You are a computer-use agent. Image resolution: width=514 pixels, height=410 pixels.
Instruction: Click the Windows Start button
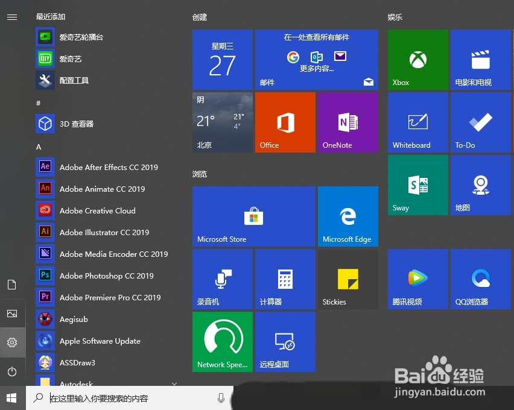click(x=12, y=398)
